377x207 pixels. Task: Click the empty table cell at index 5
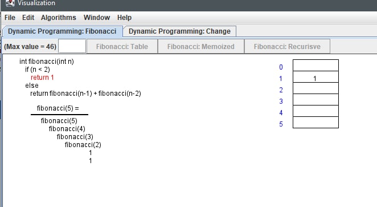[315, 122]
